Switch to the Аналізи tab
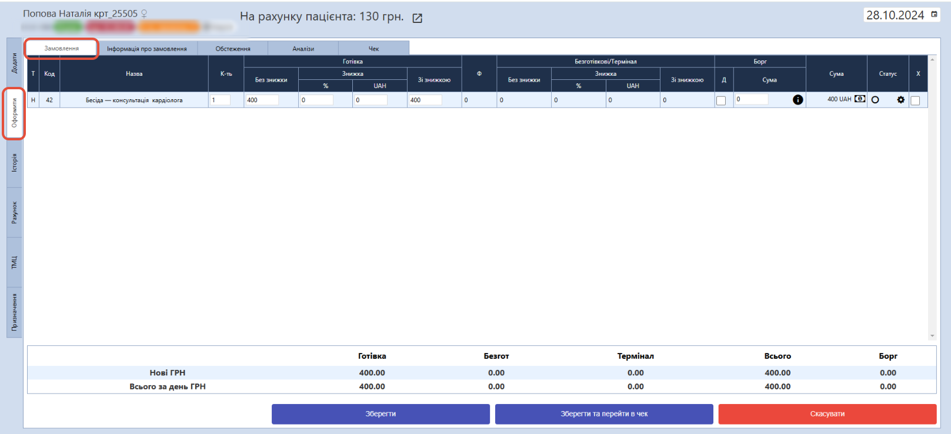Screen dimensions: 951x434 (303, 49)
